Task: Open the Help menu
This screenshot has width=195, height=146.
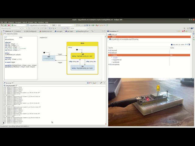Action: [x=47, y=22]
